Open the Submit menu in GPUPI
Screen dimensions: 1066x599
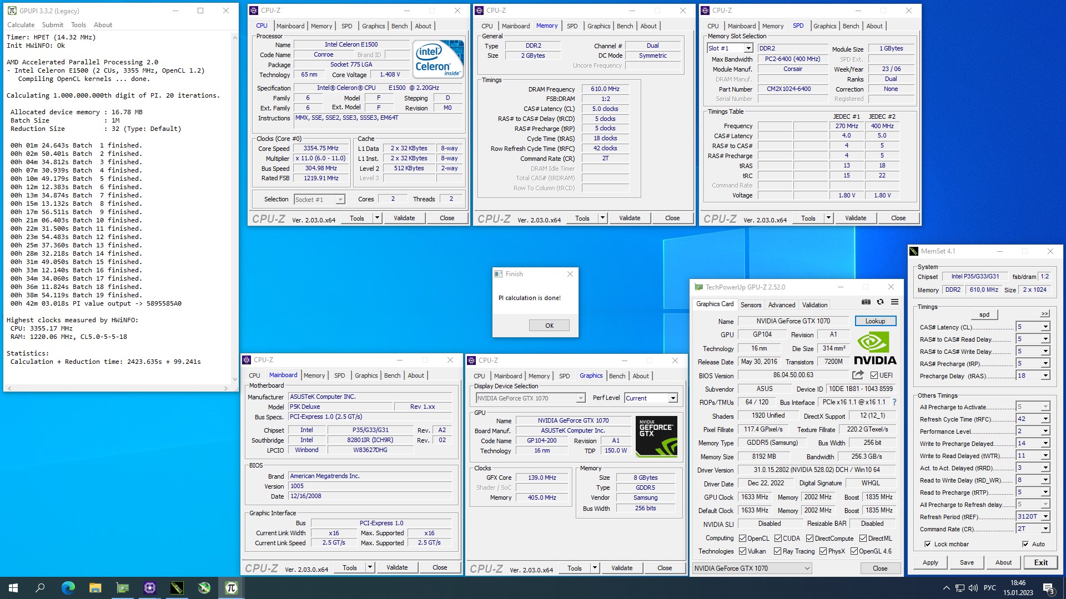click(53, 25)
